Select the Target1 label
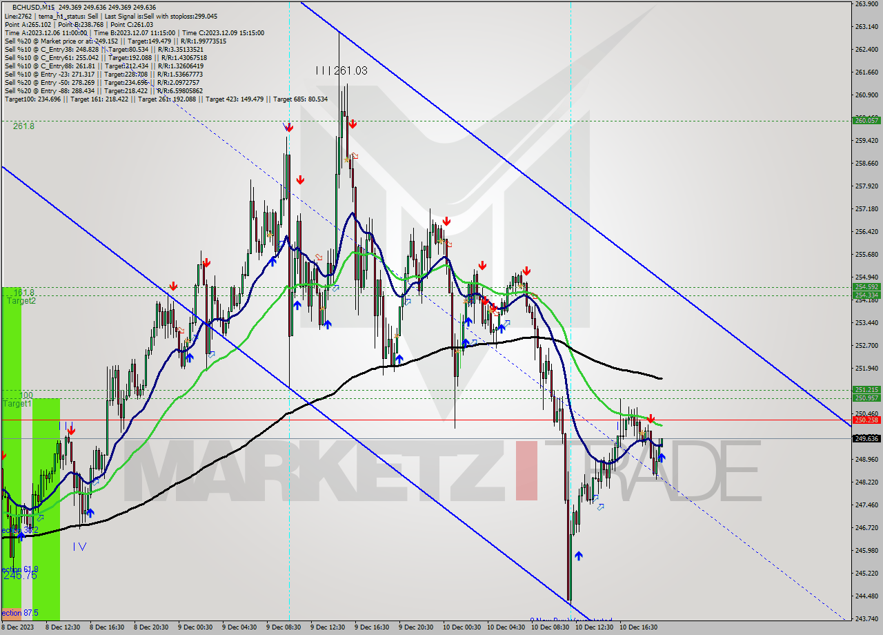This screenshot has width=883, height=635. pyautogui.click(x=16, y=403)
